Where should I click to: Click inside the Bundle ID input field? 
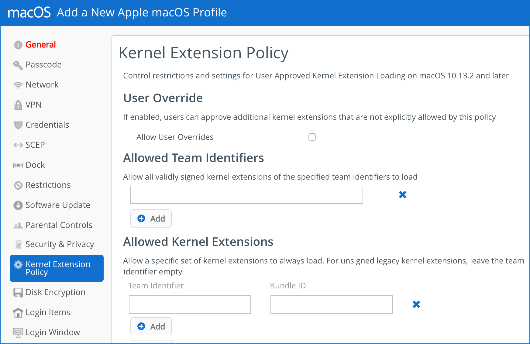click(331, 304)
